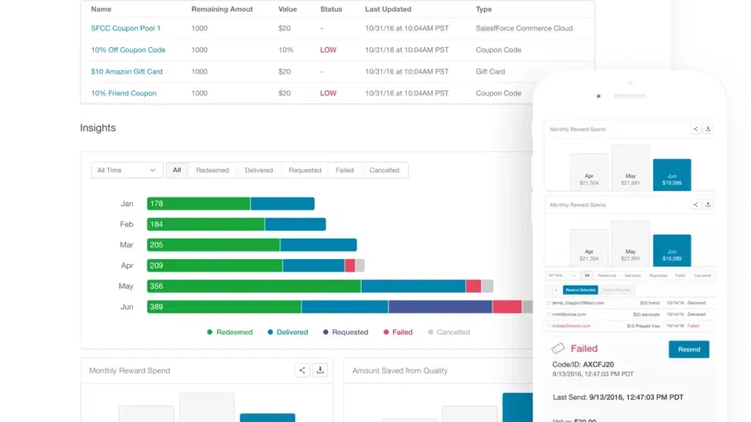The height and width of the screenshot is (422, 751).
Task: Open the $10 Amazon Gift Card link
Action: [x=126, y=71]
